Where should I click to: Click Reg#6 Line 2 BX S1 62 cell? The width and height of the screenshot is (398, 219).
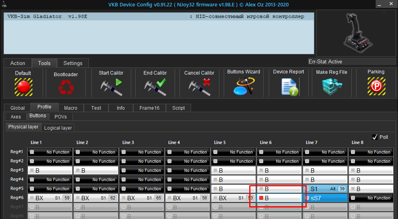(x=96, y=198)
